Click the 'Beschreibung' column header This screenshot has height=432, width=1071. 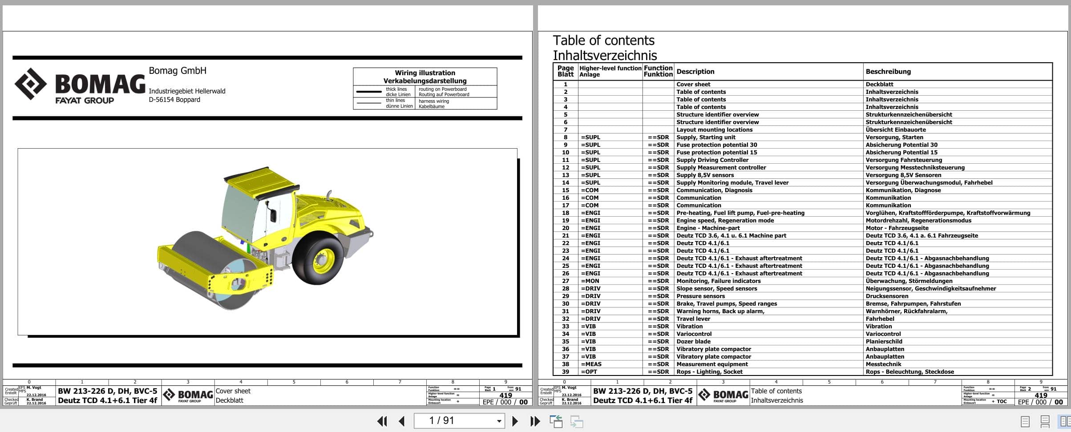888,71
